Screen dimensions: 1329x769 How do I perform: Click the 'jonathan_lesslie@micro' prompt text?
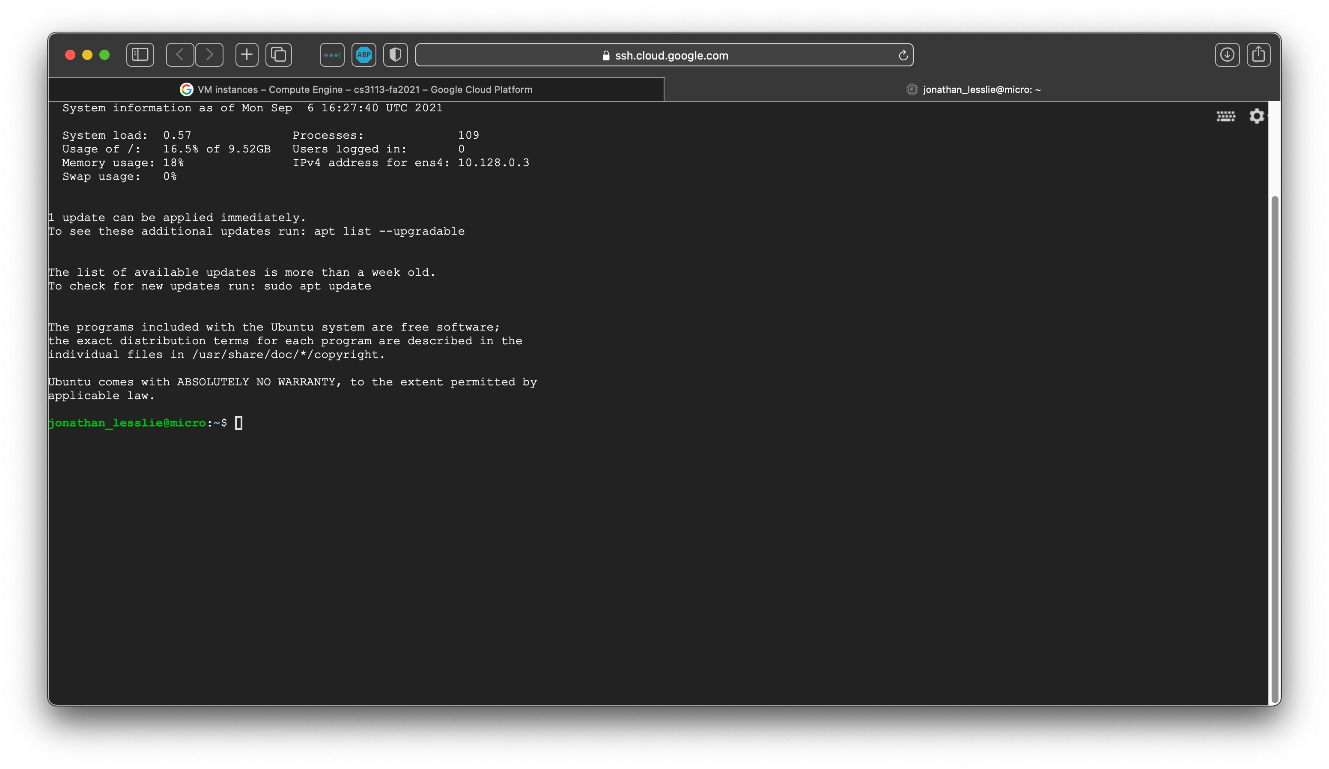coord(127,423)
